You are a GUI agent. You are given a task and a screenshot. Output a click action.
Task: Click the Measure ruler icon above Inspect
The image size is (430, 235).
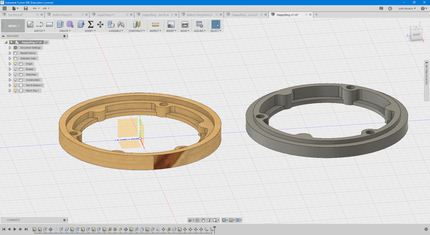click(156, 24)
